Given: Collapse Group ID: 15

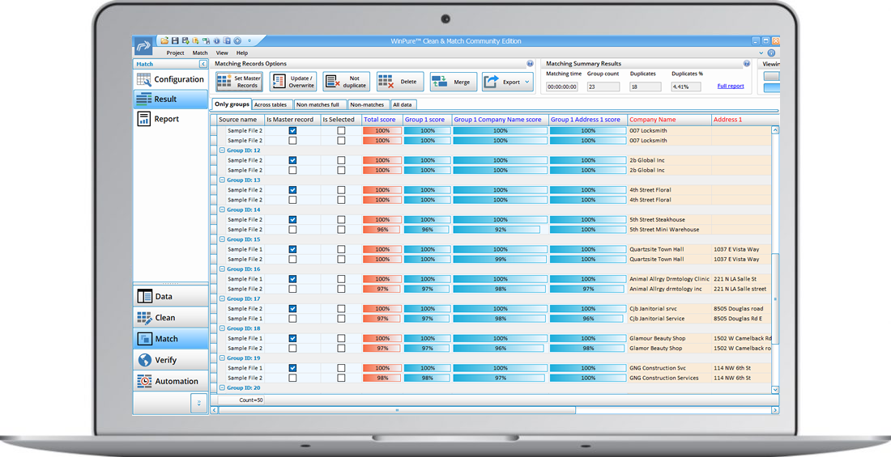Looking at the screenshot, I should pyautogui.click(x=222, y=239).
